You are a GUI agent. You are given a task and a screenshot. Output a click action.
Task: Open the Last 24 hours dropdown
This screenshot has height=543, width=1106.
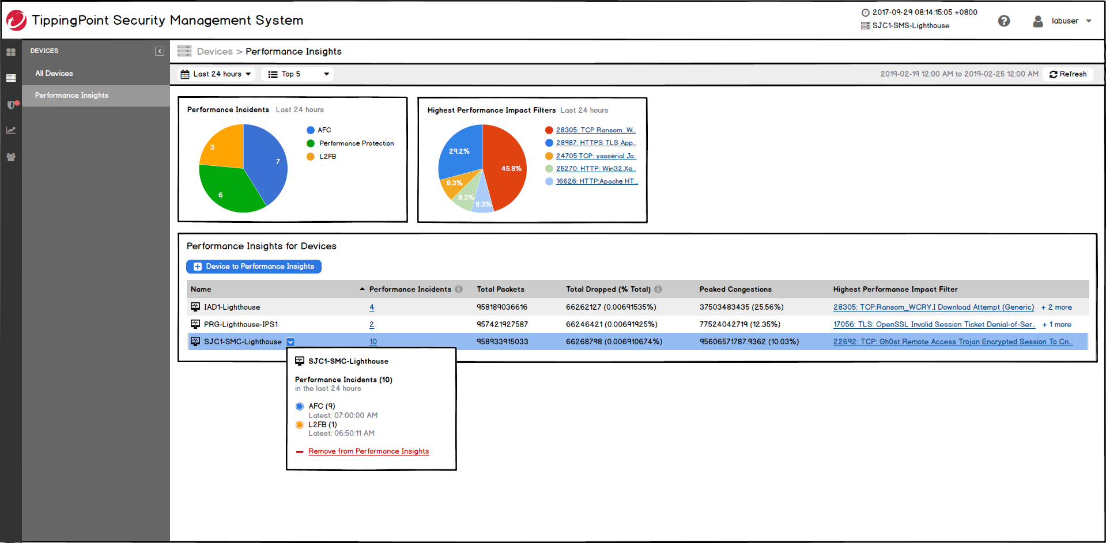click(x=217, y=74)
